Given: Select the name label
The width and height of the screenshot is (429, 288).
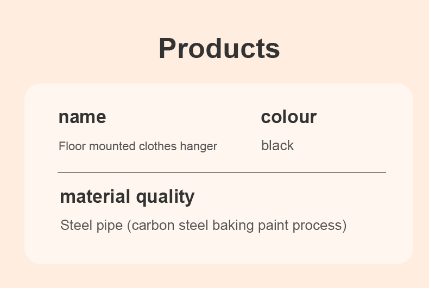Looking at the screenshot, I should pyautogui.click(x=83, y=117).
